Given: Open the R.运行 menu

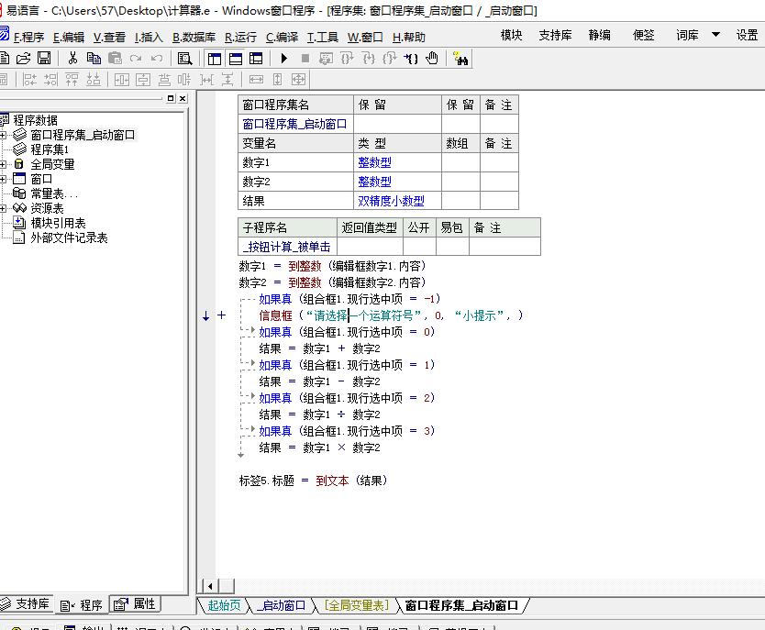Looking at the screenshot, I should [240, 37].
